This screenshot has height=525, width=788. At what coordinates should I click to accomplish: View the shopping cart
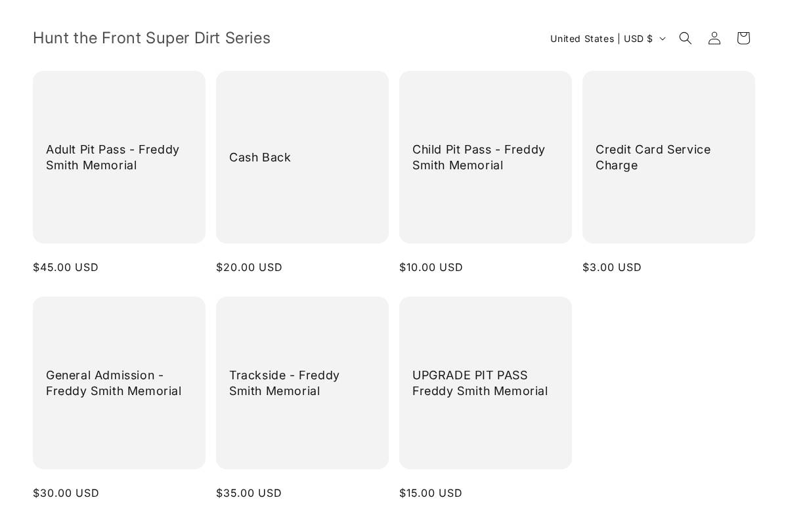(x=743, y=37)
